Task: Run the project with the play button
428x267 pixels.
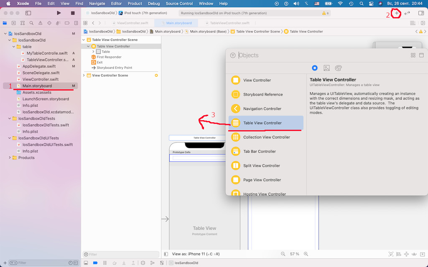Action: [59, 13]
